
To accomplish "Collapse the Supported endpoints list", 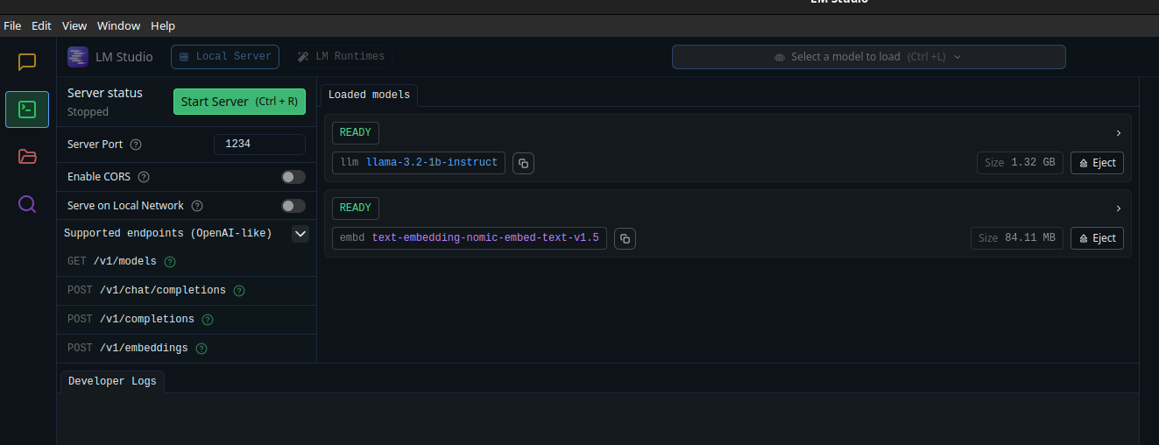I will [300, 234].
